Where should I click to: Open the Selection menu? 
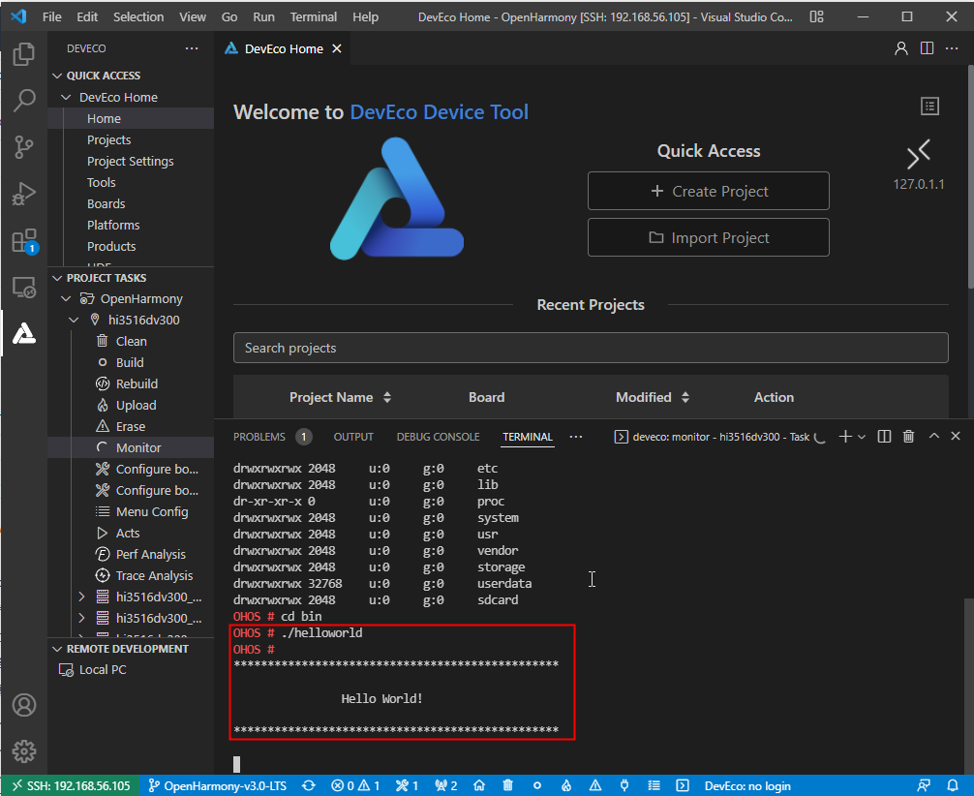click(x=138, y=16)
